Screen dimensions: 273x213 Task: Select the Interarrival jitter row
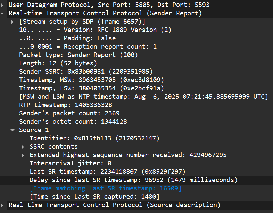[x=70, y=163]
